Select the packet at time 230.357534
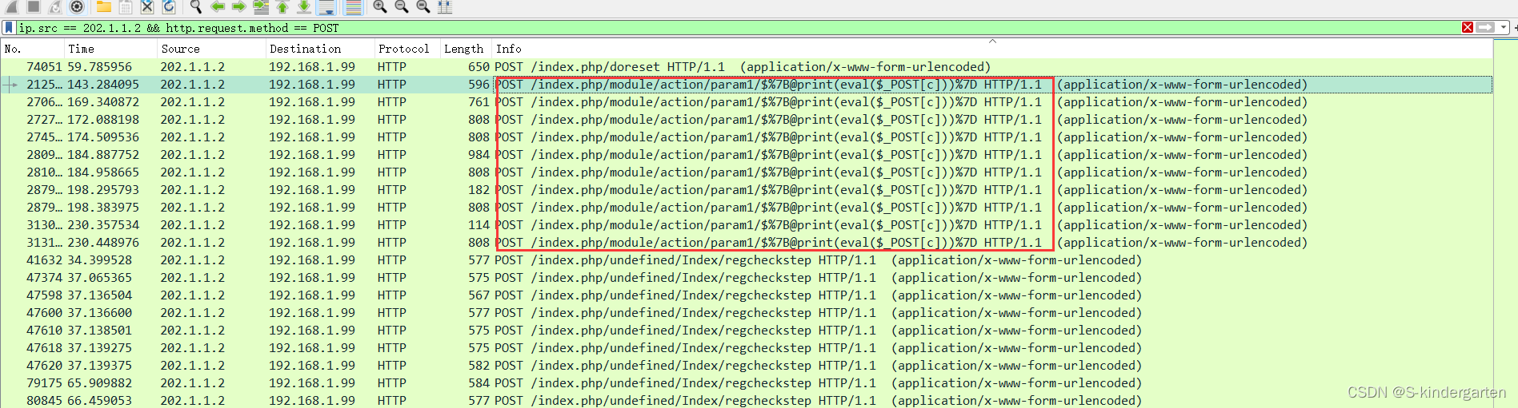1518x408 pixels. point(746,225)
